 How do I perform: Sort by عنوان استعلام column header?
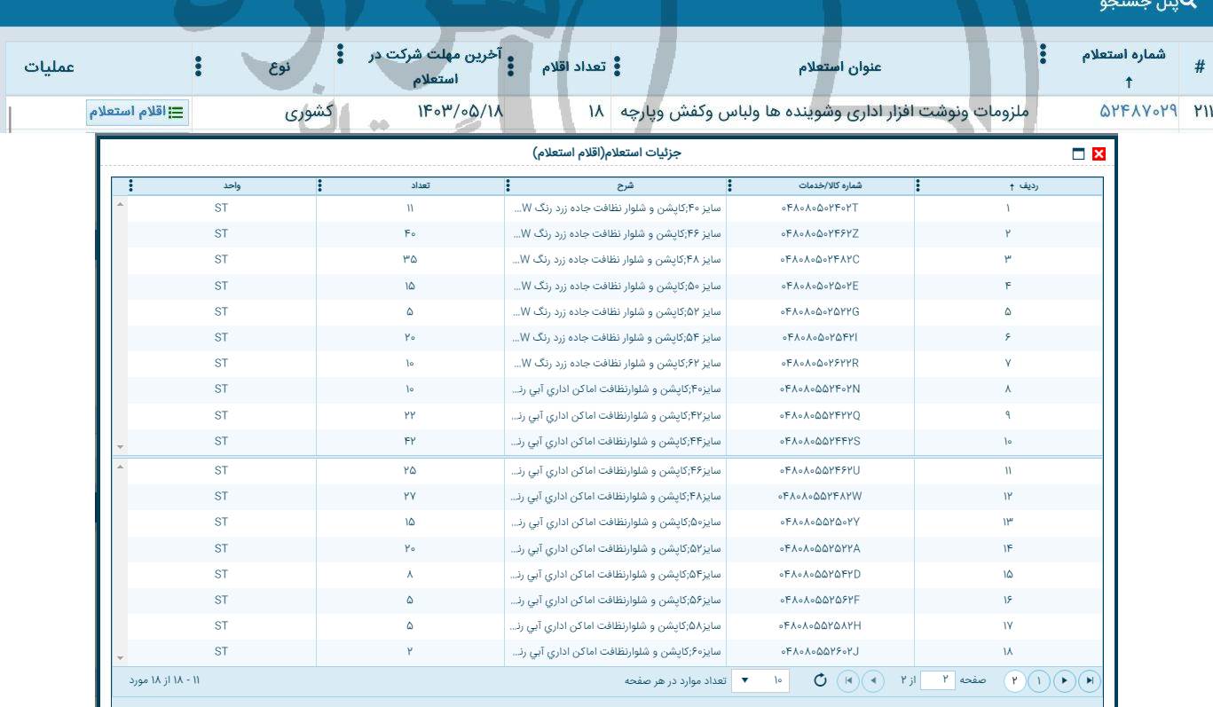(x=839, y=67)
